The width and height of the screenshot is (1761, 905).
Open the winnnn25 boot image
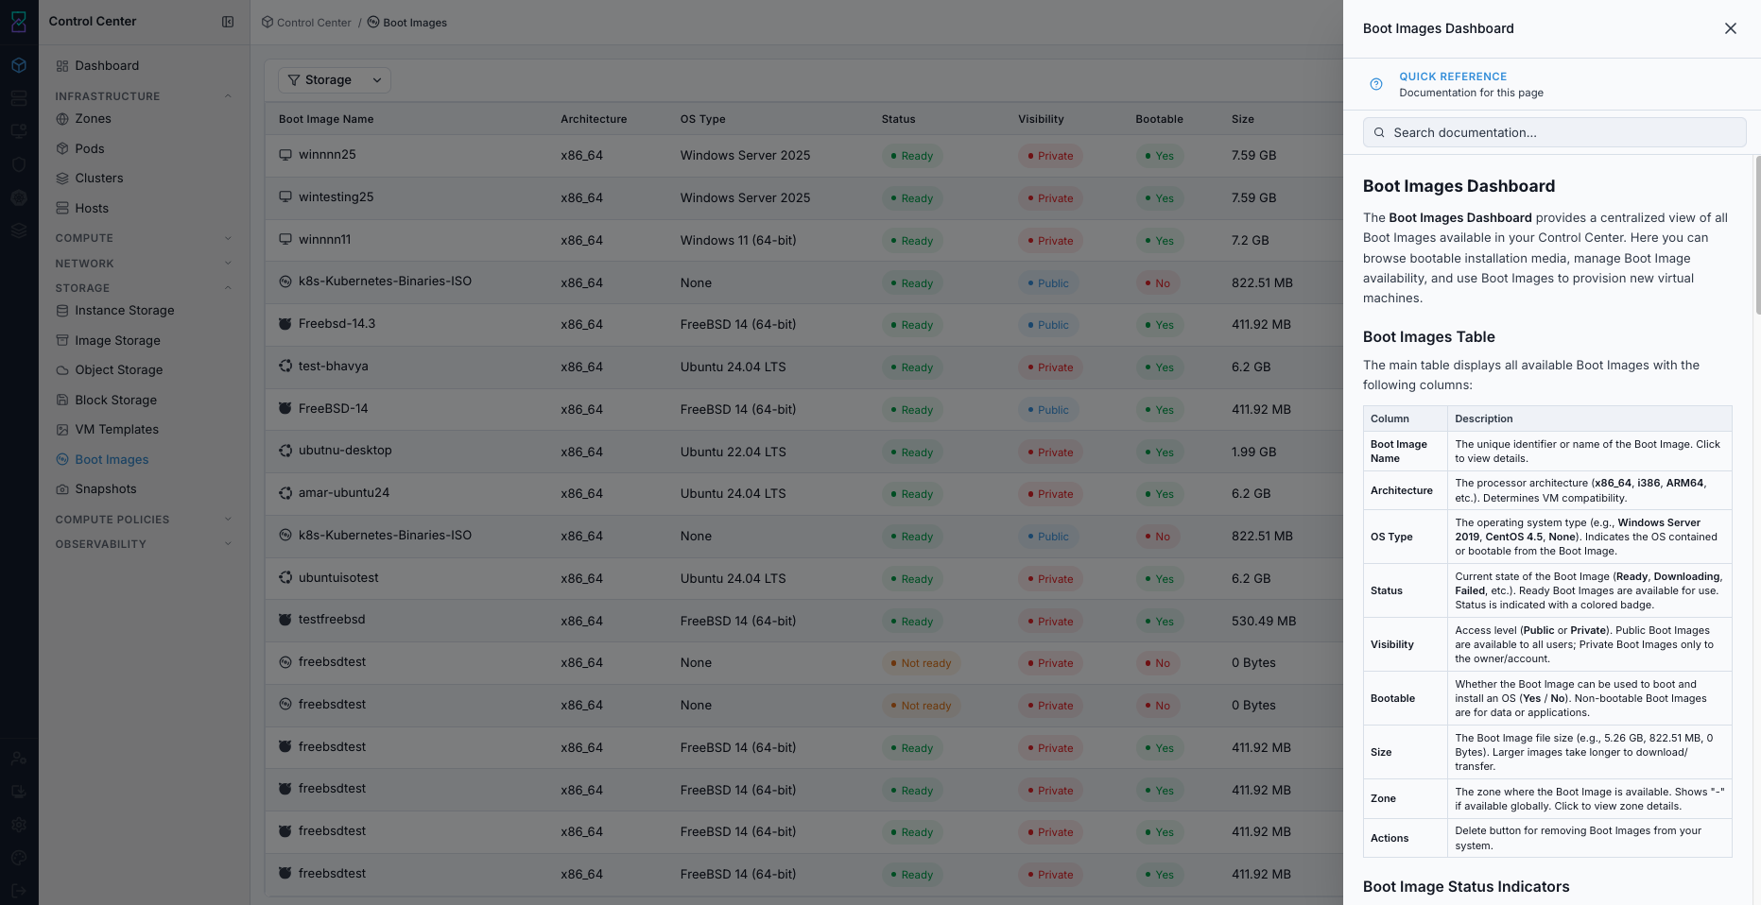click(x=327, y=155)
